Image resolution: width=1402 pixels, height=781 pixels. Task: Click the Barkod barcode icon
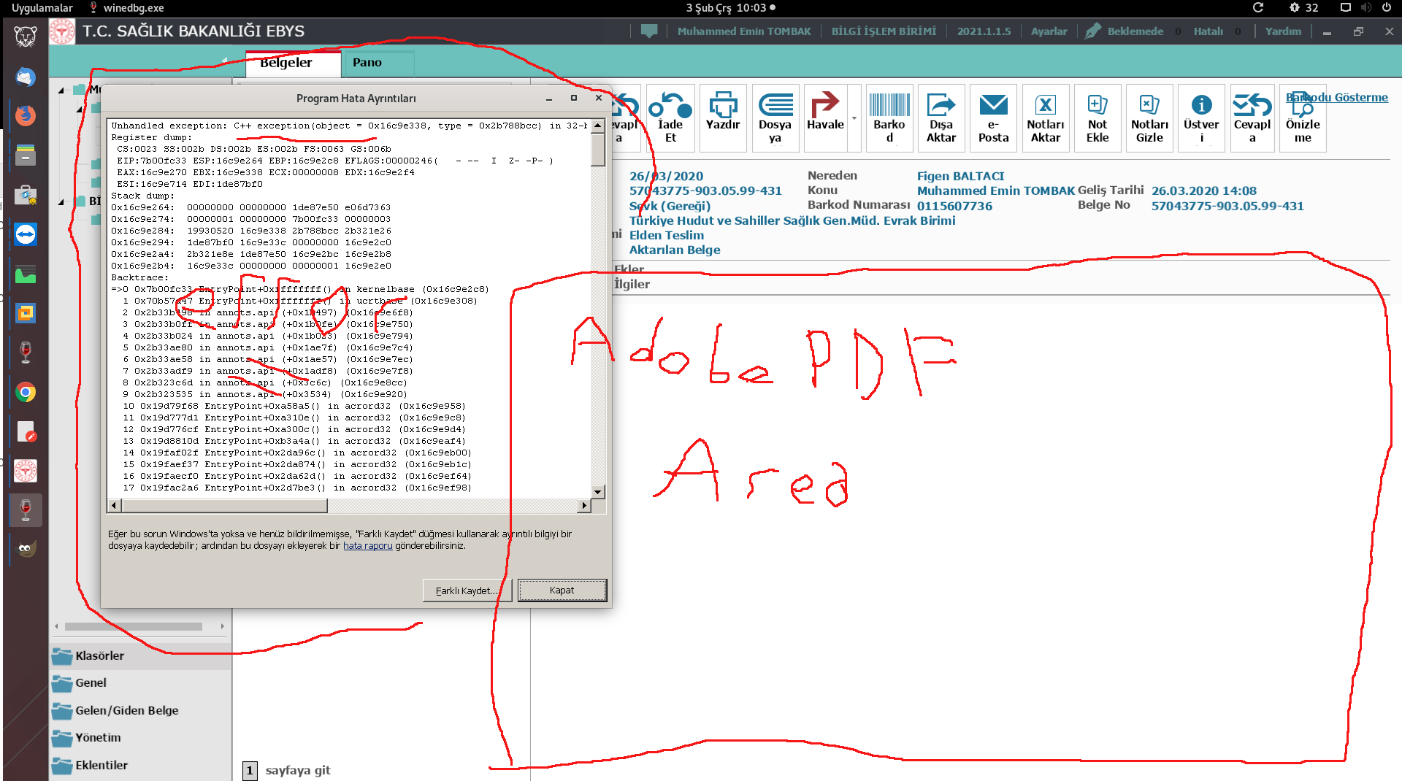[x=889, y=118]
